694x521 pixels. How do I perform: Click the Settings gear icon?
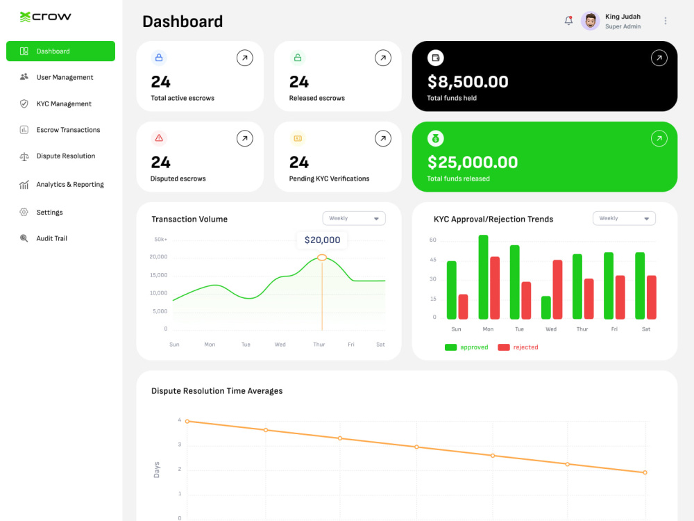(24, 212)
